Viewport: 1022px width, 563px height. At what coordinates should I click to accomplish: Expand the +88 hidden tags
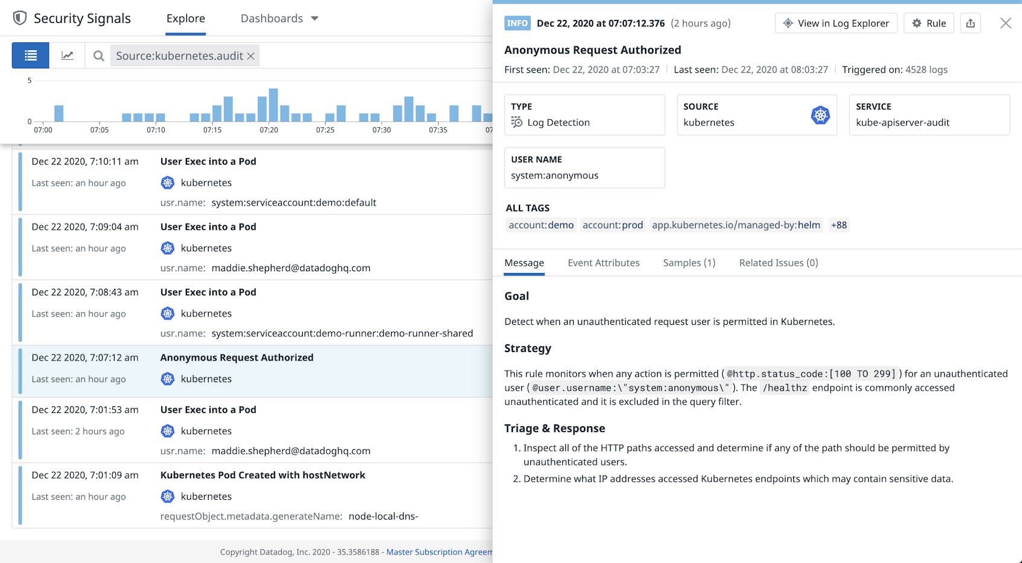[839, 225]
